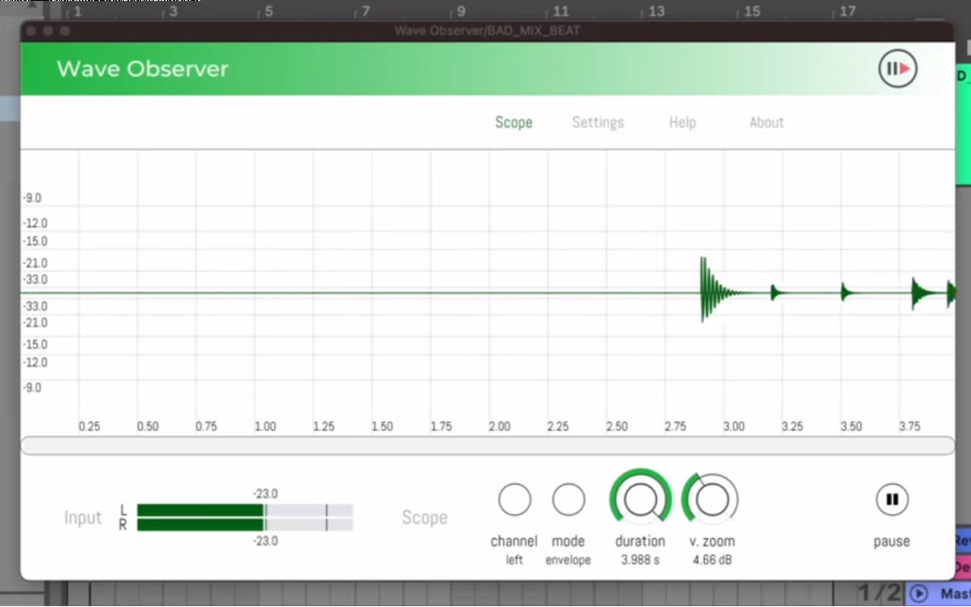Click the v. zoom knob
Image resolution: width=971 pixels, height=607 pixels.
tap(712, 498)
